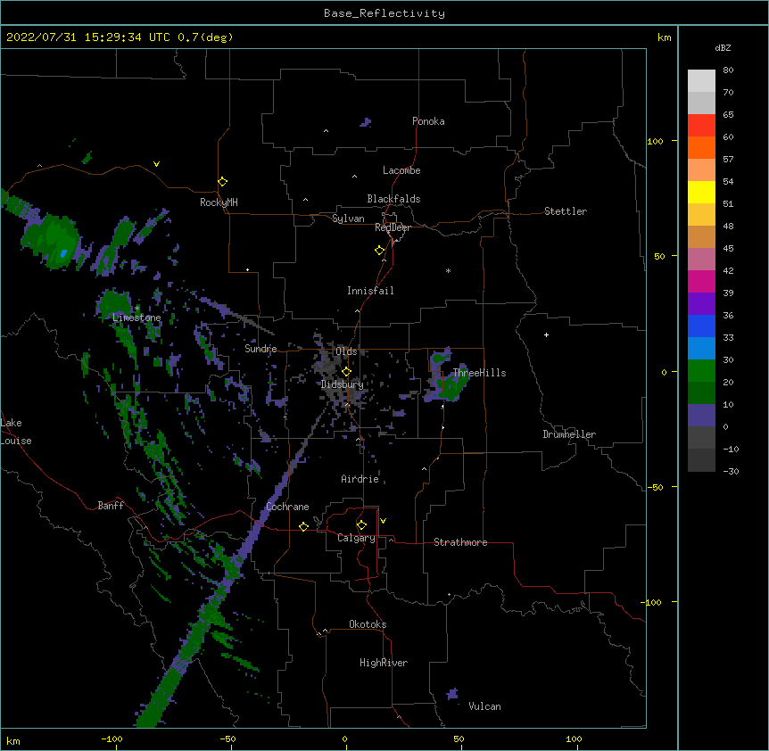Viewport: 769px width, 751px height.
Task: Select the white asterisk marker east of Innisfail
Action: pyautogui.click(x=448, y=270)
